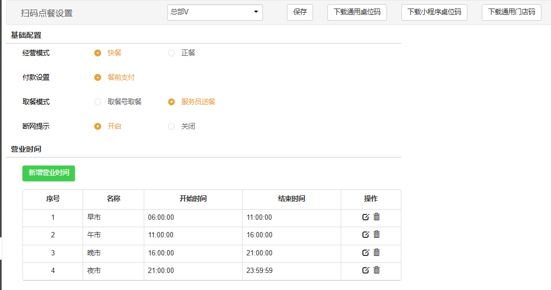Delete the 早市 business time row
The image size is (551, 290).
pyautogui.click(x=376, y=217)
